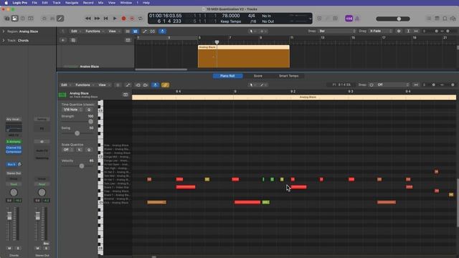Open the Piano Roll Functions menu

pos(85,85)
